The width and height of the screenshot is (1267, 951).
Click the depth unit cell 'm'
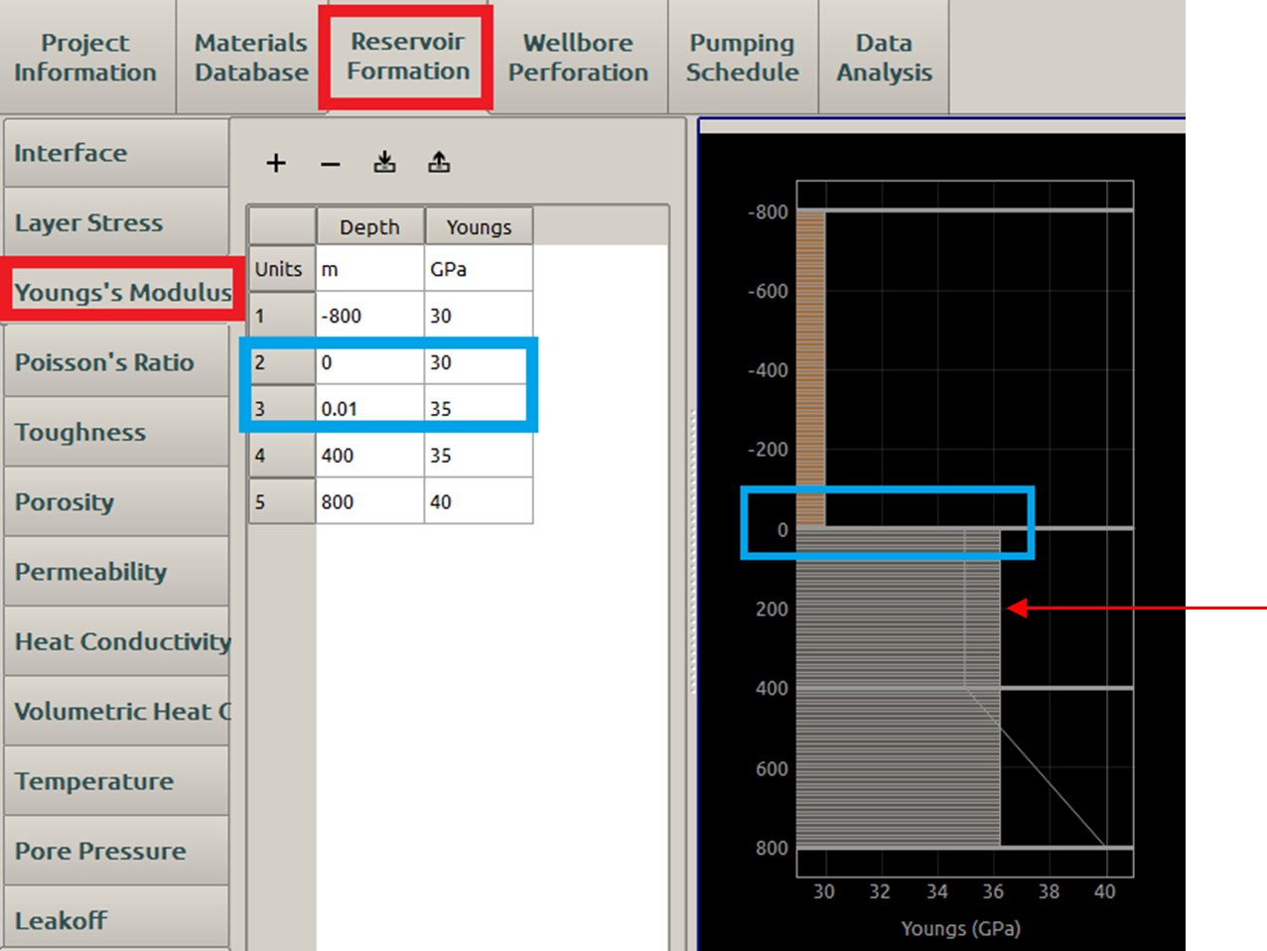[x=370, y=269]
